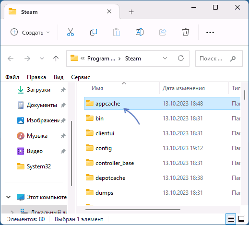Select the depotcache folder
This screenshot has height=225, width=249.
(162, 178)
